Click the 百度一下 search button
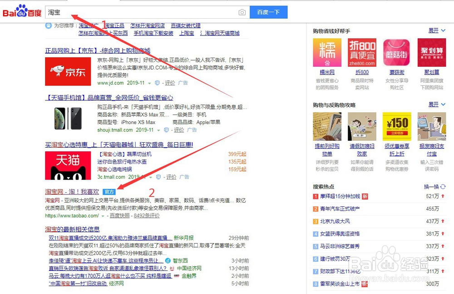This screenshot has height=294, width=454. point(268,12)
